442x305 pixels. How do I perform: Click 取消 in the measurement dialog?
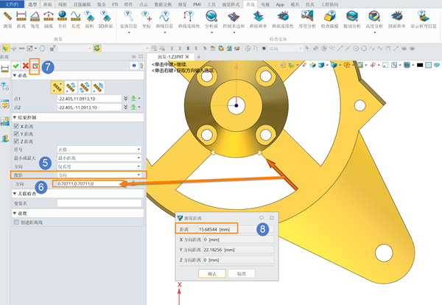click(x=242, y=274)
